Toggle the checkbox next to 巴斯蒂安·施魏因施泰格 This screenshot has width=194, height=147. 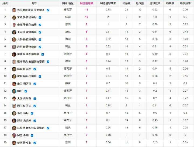(x=48, y=62)
